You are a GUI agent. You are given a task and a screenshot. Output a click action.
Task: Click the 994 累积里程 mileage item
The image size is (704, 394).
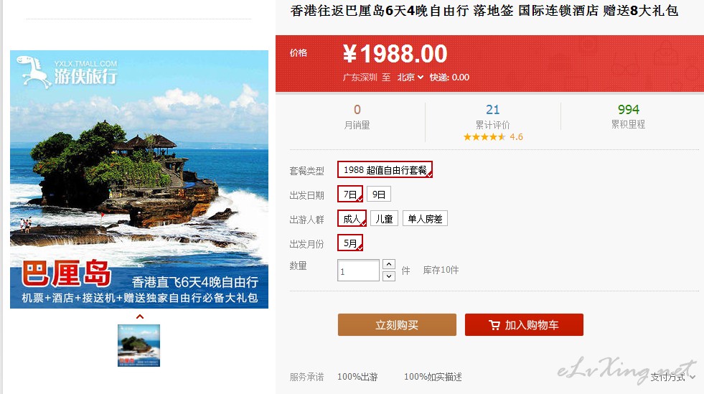tap(628, 116)
